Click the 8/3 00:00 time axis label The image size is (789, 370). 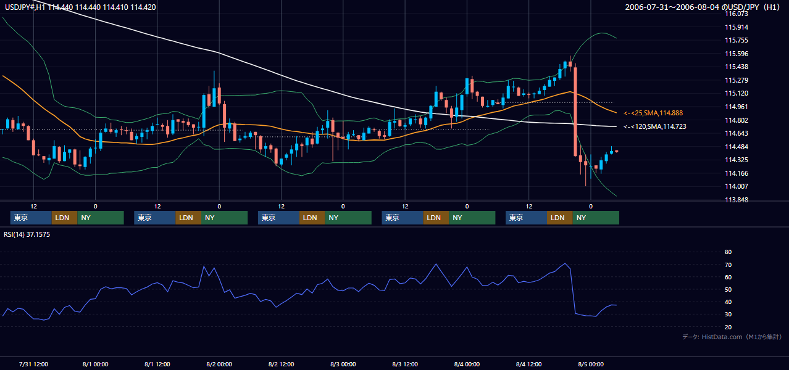pos(343,364)
